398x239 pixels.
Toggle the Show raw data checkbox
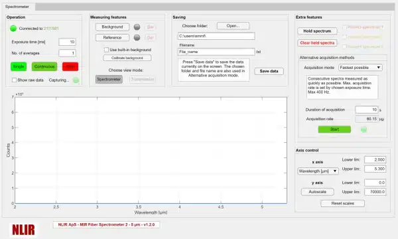tap(14, 80)
